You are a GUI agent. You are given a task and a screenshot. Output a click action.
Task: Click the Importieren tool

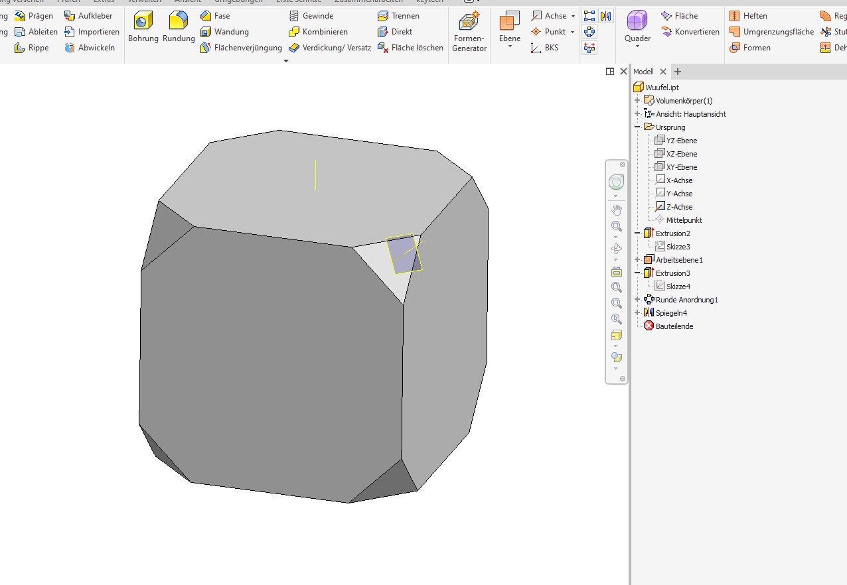[x=92, y=32]
